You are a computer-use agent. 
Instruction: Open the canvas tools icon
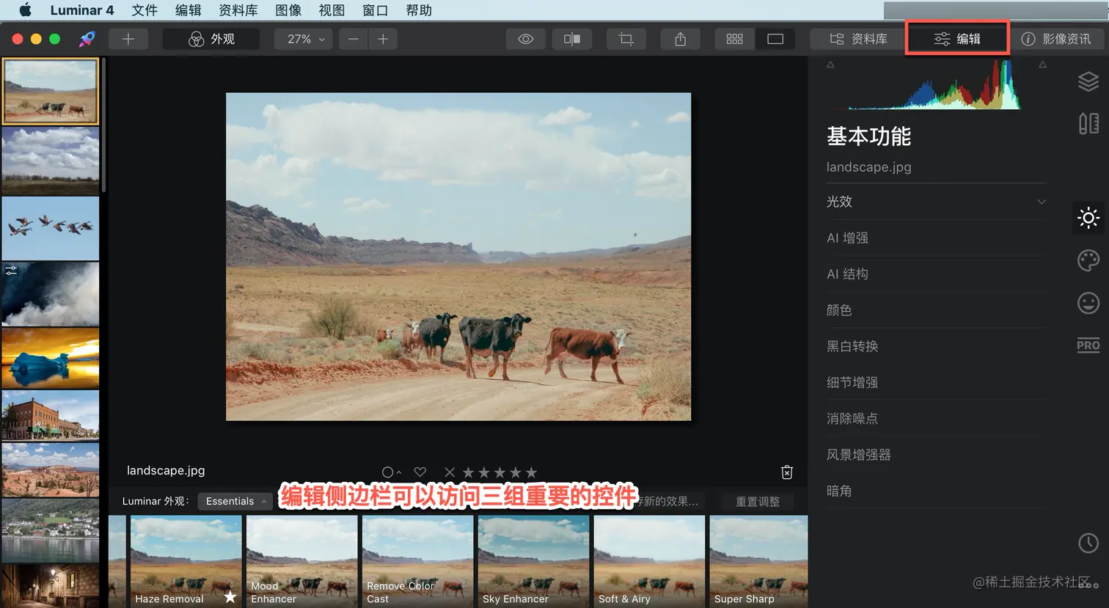point(1088,123)
